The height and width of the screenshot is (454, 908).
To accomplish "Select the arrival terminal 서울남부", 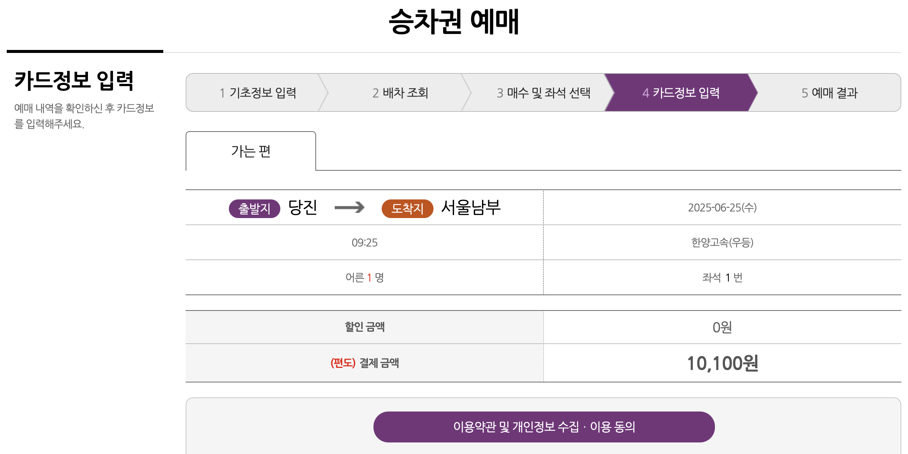I will pyautogui.click(x=471, y=208).
